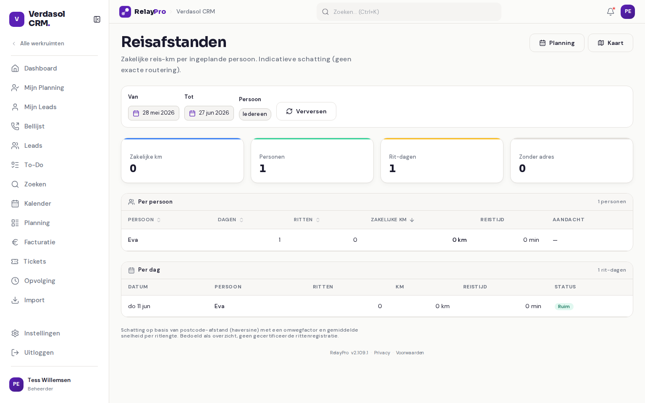Screen dimensions: 645x403
Task: Click the Verdasol V workspace logo
Action: pos(17,19)
